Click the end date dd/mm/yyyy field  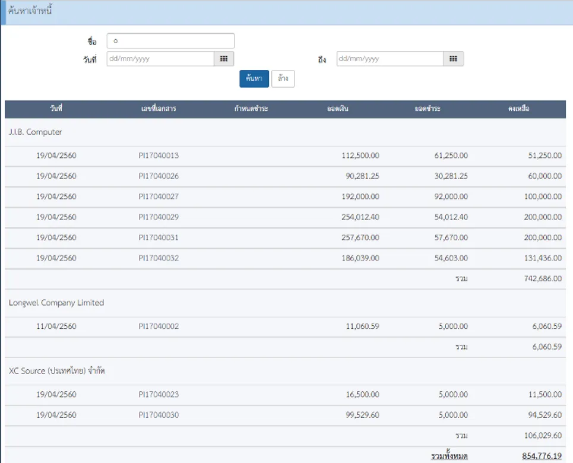[x=390, y=59]
